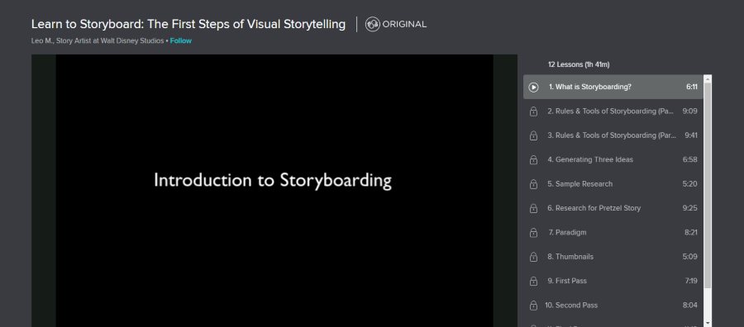Click the Skillshare Original badge icon
The width and height of the screenshot is (744, 327).
coord(372,24)
